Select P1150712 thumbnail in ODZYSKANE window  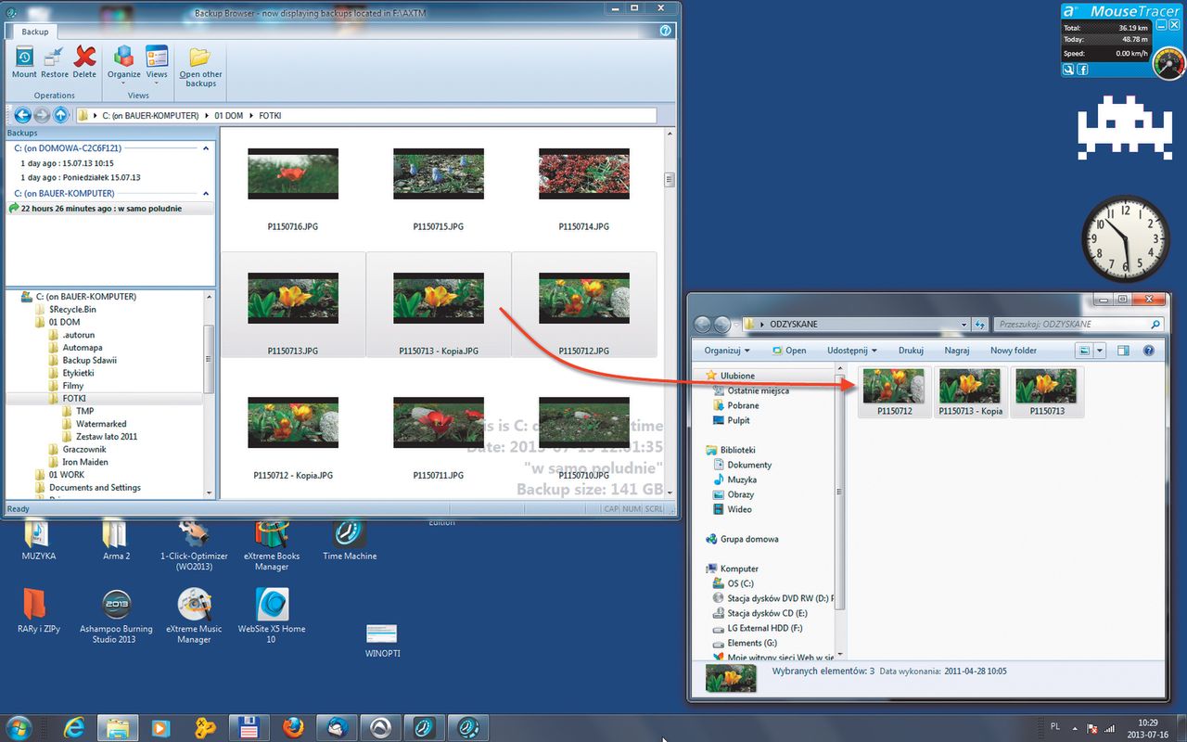(895, 391)
